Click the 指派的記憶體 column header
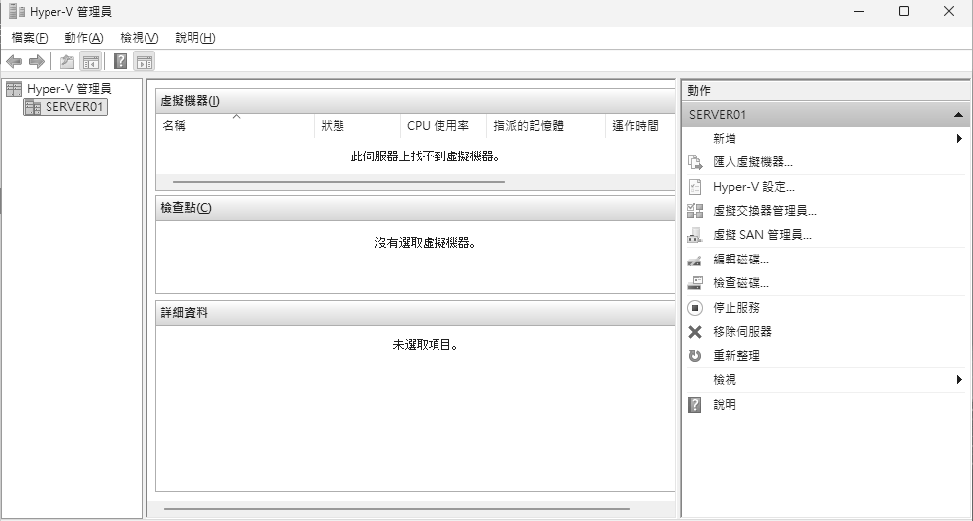The image size is (973, 521). (x=546, y=126)
